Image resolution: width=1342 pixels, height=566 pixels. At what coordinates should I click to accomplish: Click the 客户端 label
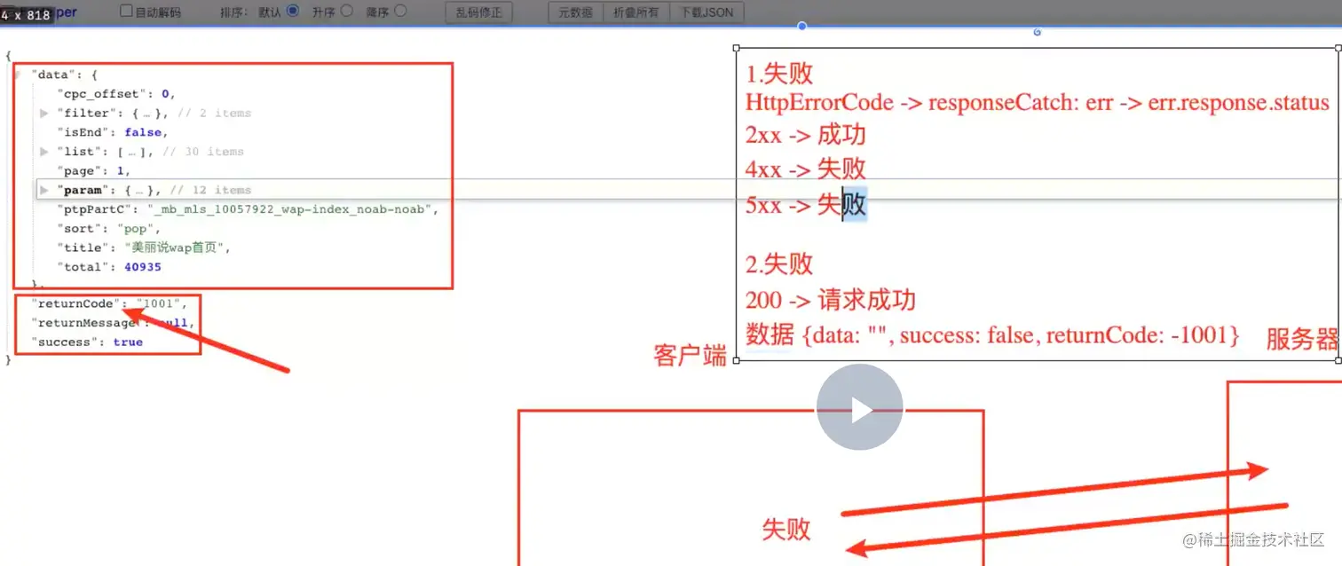tap(690, 357)
